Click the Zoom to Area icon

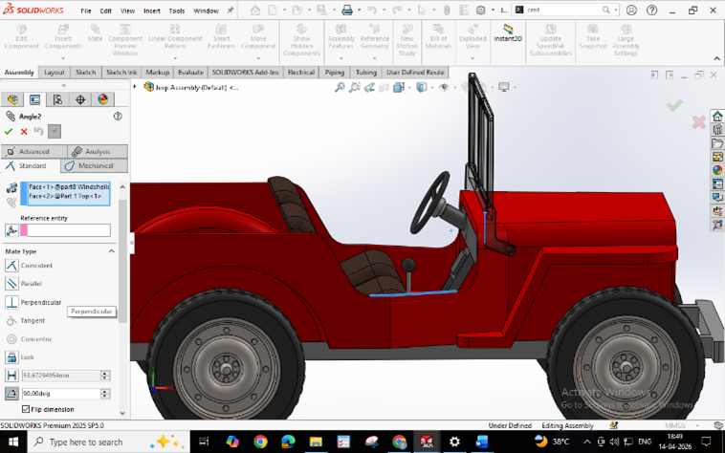[x=355, y=87]
